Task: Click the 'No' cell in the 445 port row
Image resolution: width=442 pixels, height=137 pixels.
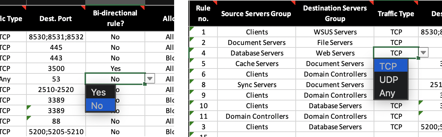Action: 115,47
